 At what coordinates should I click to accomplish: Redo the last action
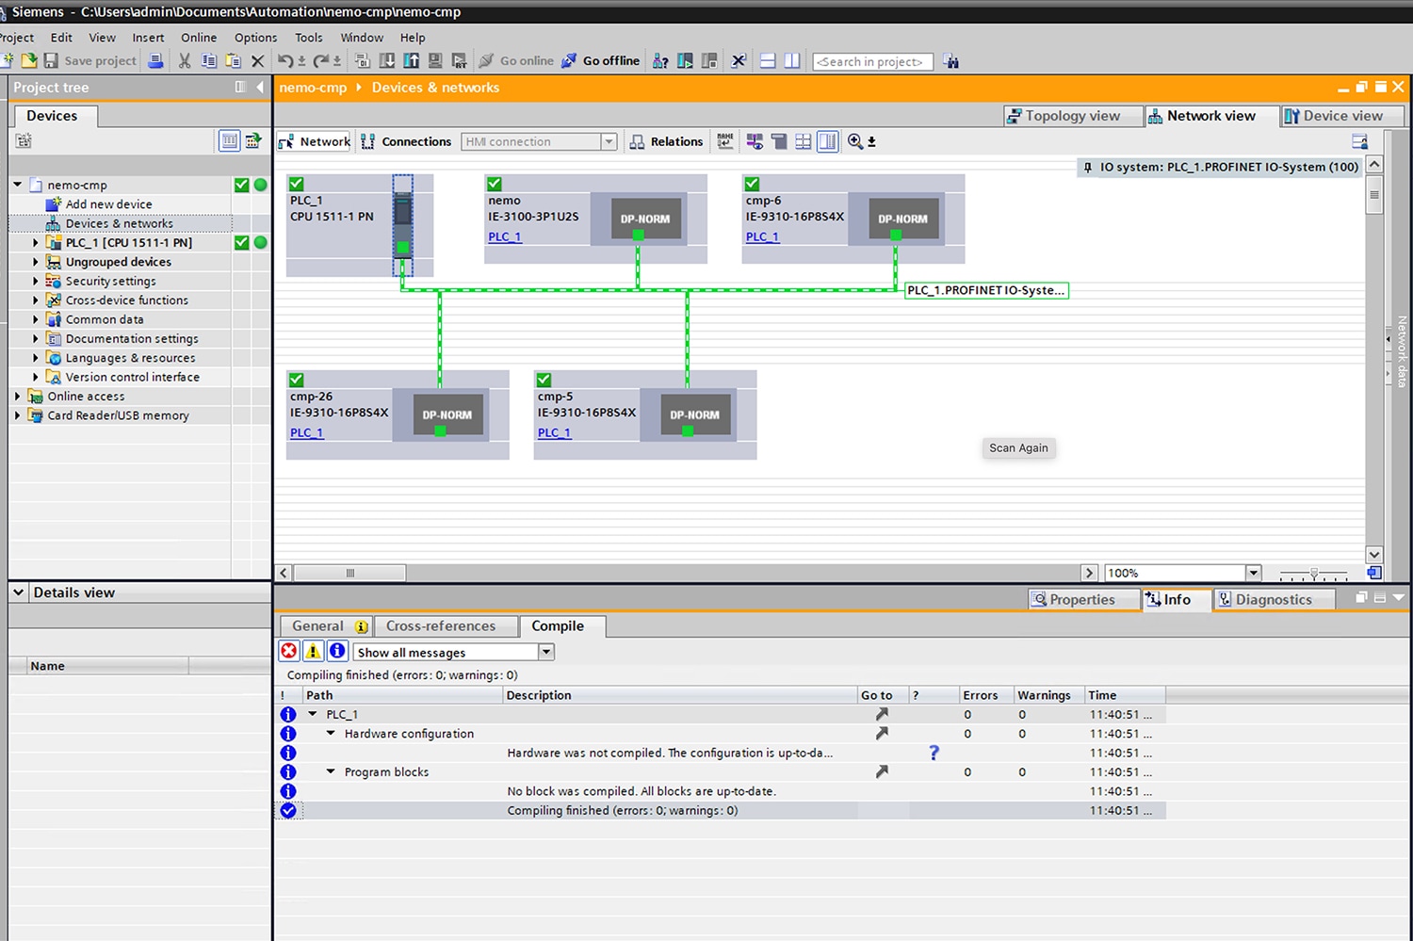coord(320,61)
